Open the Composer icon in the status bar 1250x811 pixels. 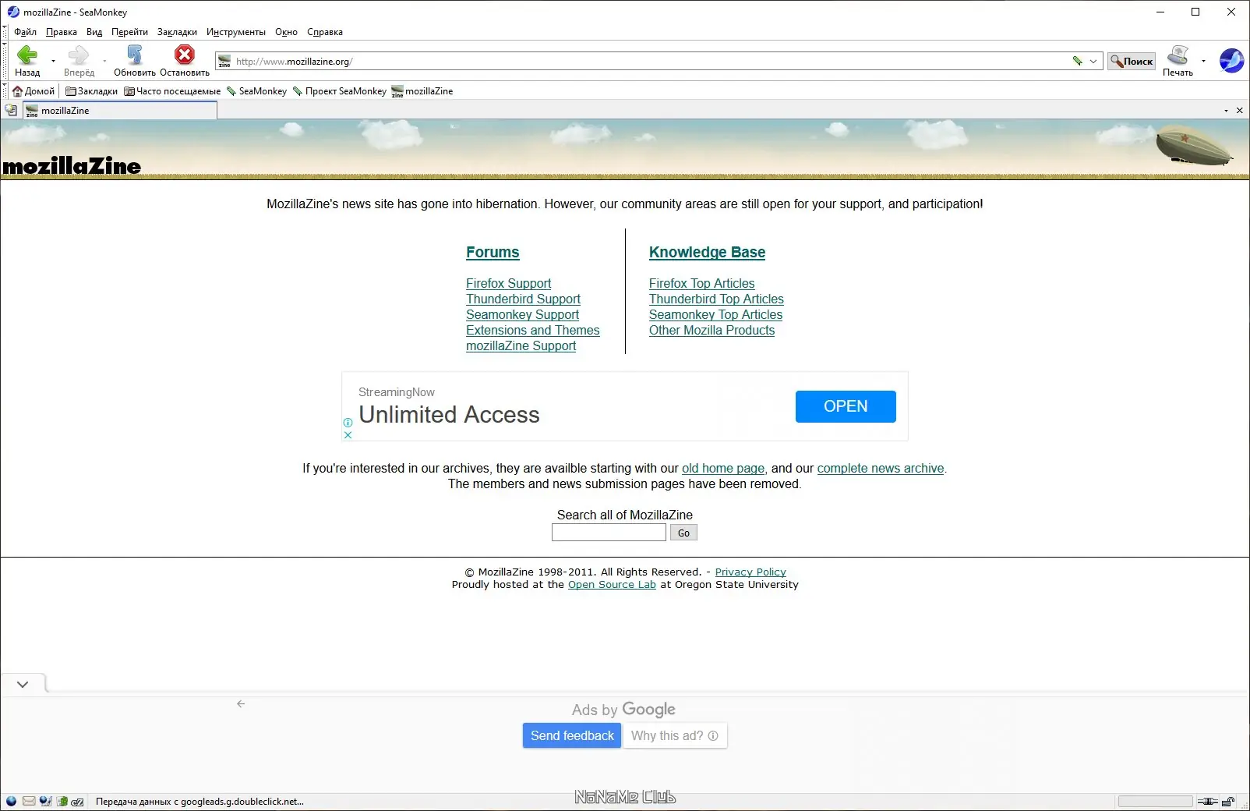pos(45,801)
